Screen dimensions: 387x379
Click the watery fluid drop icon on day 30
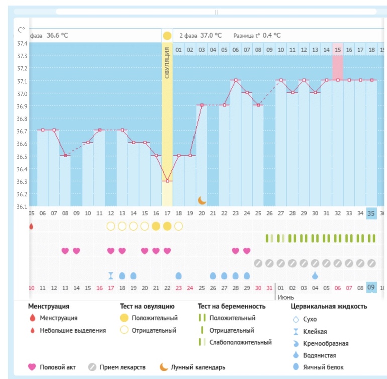pyautogui.click(x=315, y=275)
